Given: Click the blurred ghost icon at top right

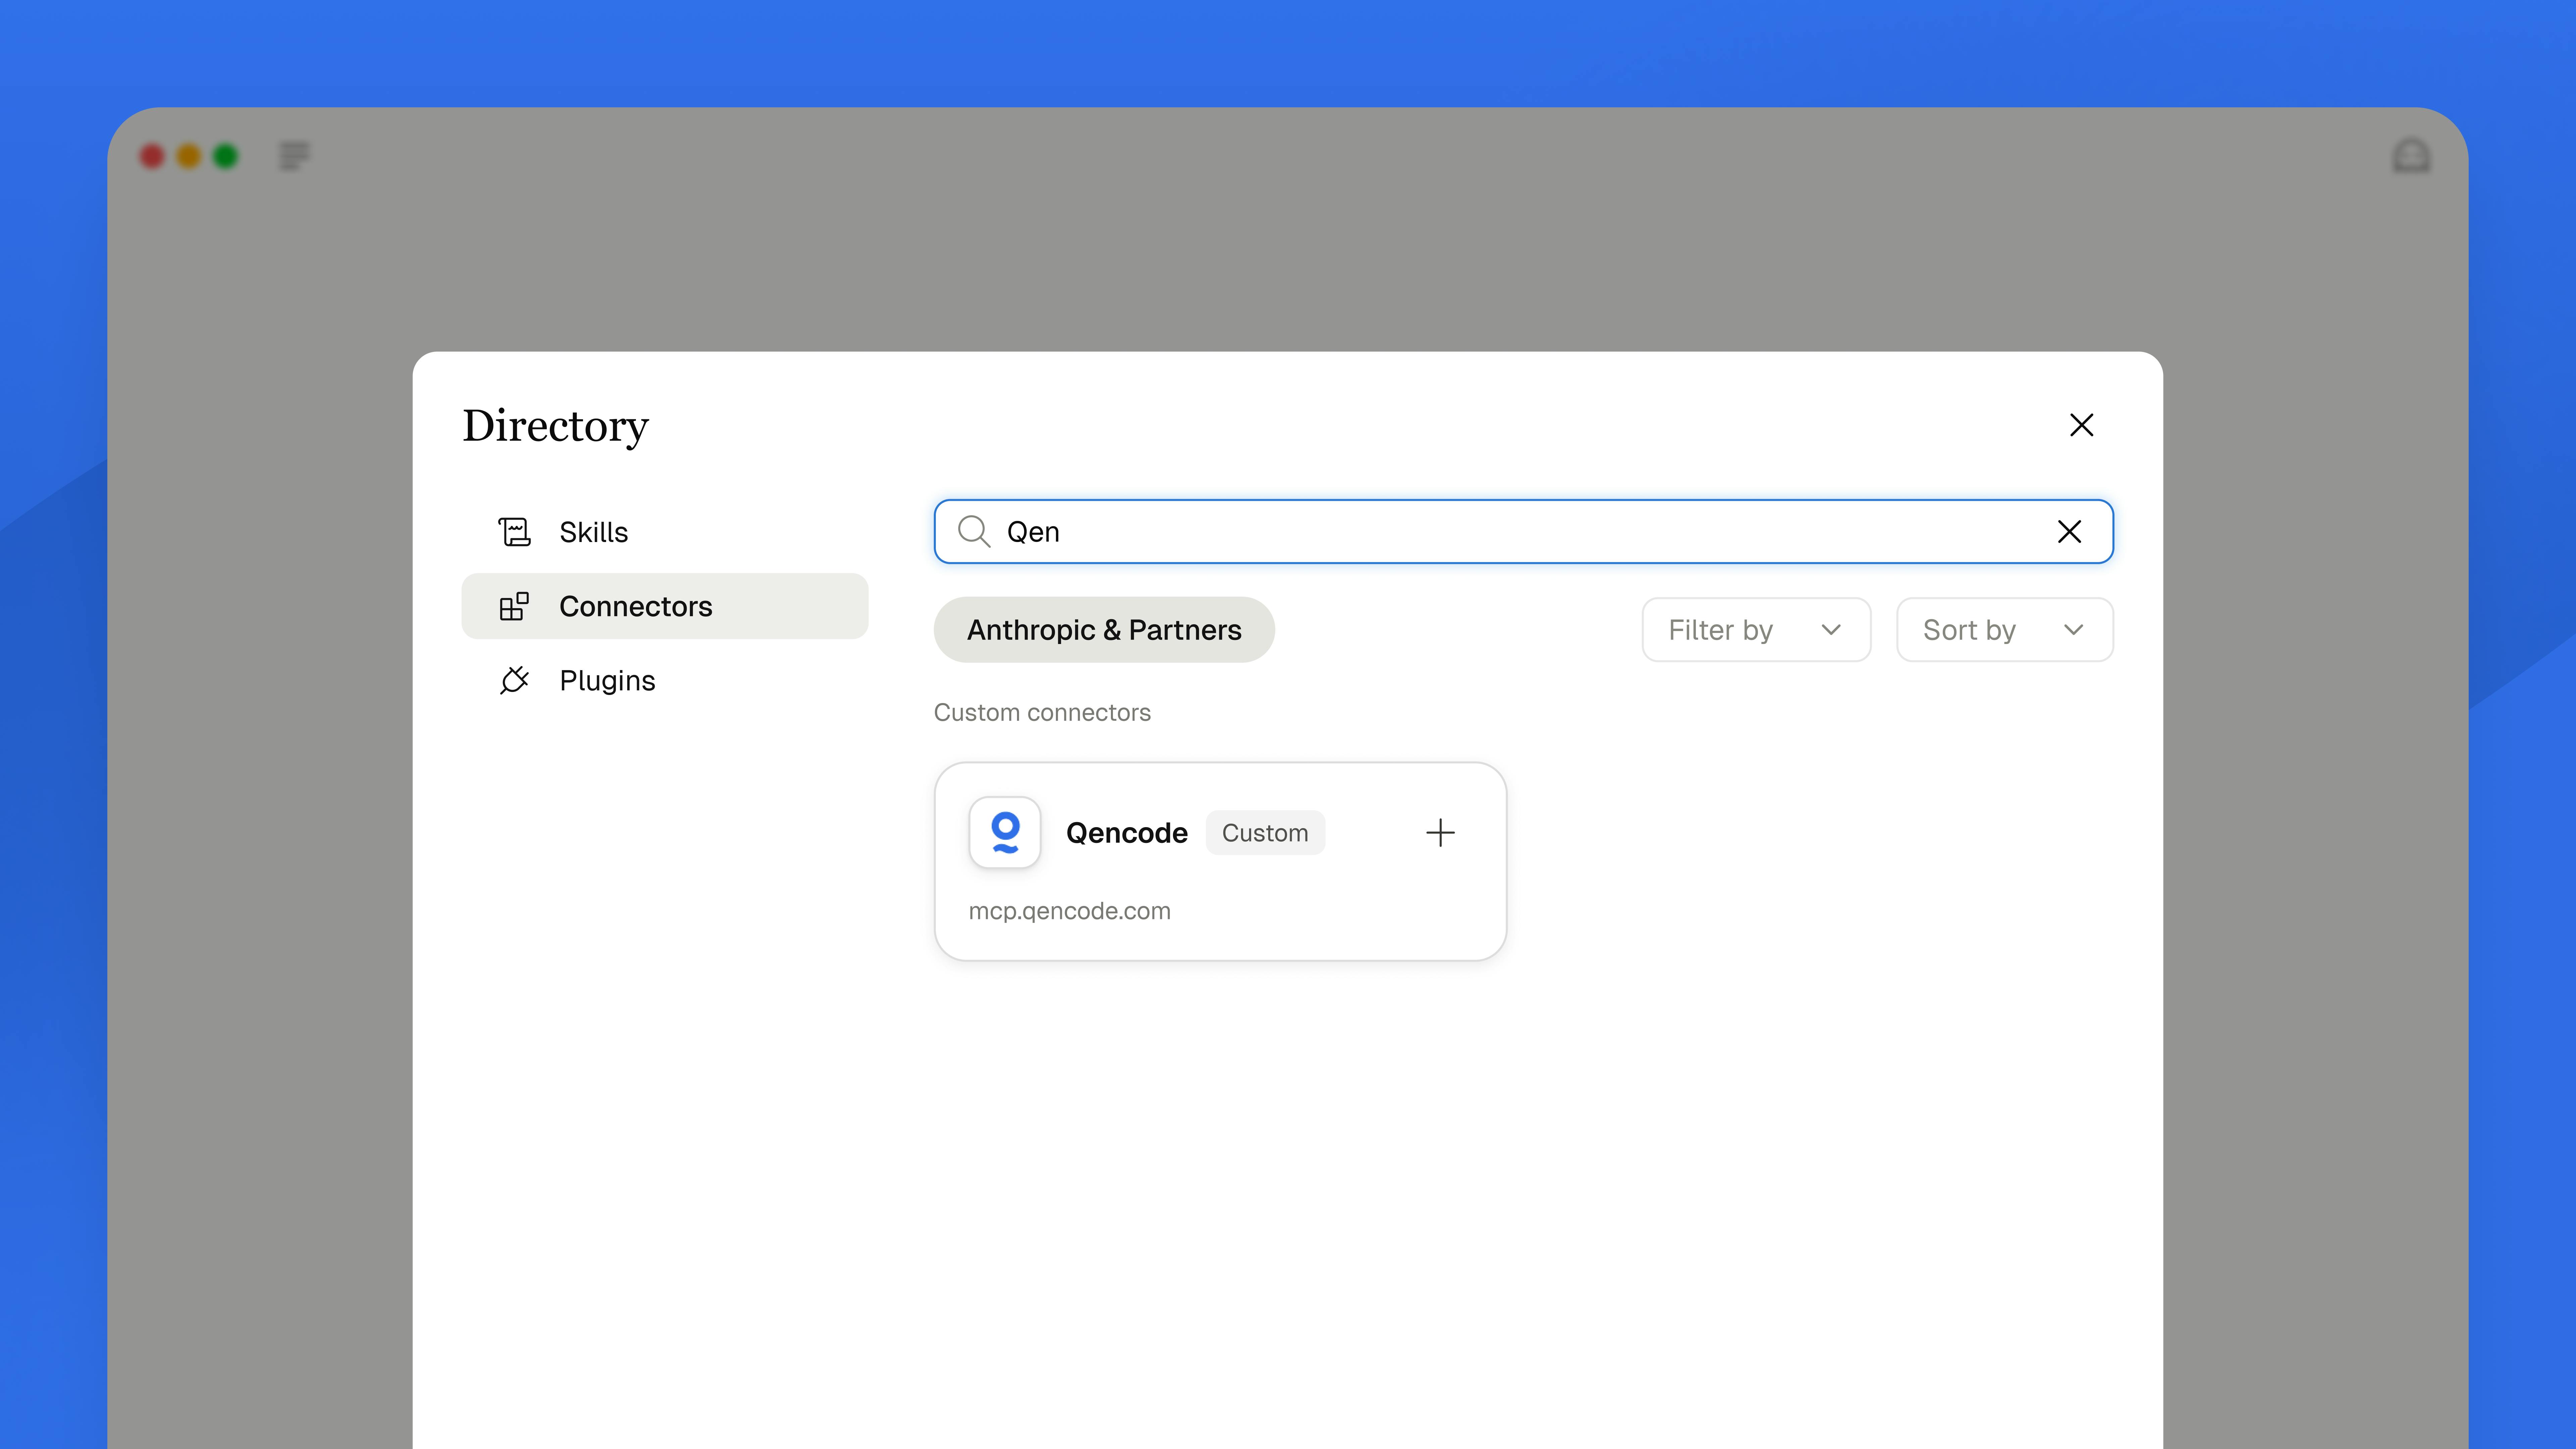Looking at the screenshot, I should (2411, 156).
